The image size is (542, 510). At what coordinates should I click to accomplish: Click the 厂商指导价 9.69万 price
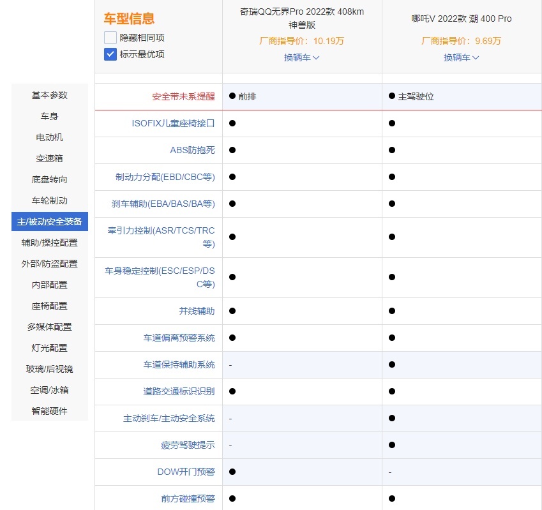pos(461,41)
